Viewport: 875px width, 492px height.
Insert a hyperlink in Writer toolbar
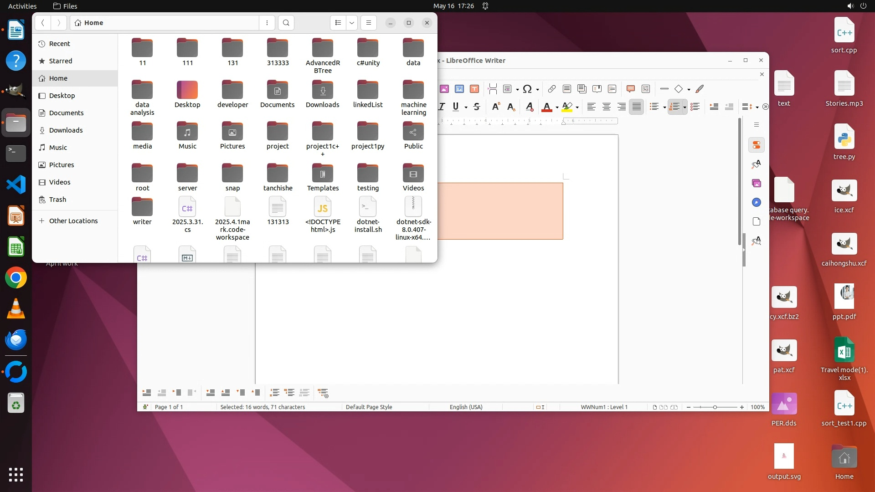(x=551, y=89)
